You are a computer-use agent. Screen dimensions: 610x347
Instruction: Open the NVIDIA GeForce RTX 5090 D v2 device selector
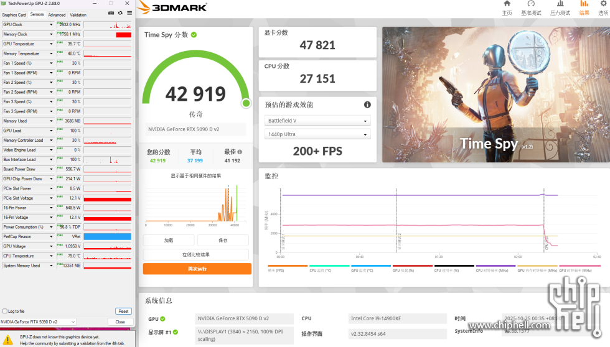[38, 322]
